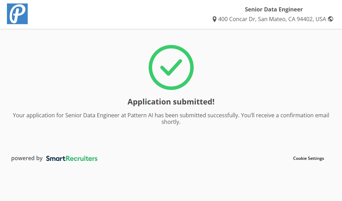Click the 400 Concar Dr address text
Screen dimensions: 342x201
pos(237,19)
